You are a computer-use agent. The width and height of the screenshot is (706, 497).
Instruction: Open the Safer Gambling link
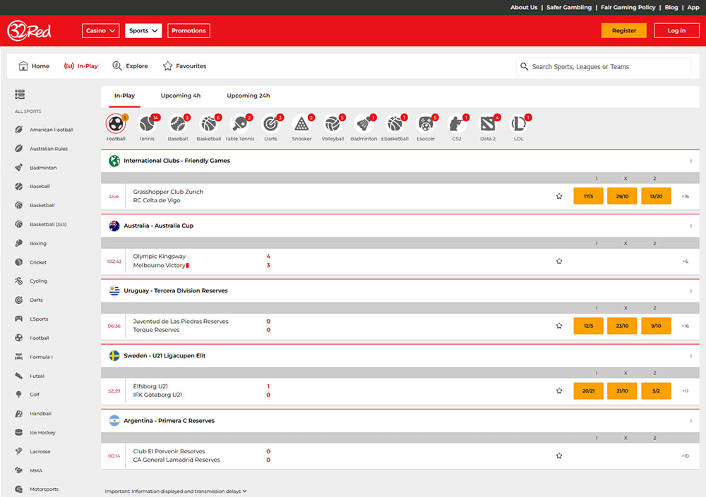pyautogui.click(x=569, y=7)
